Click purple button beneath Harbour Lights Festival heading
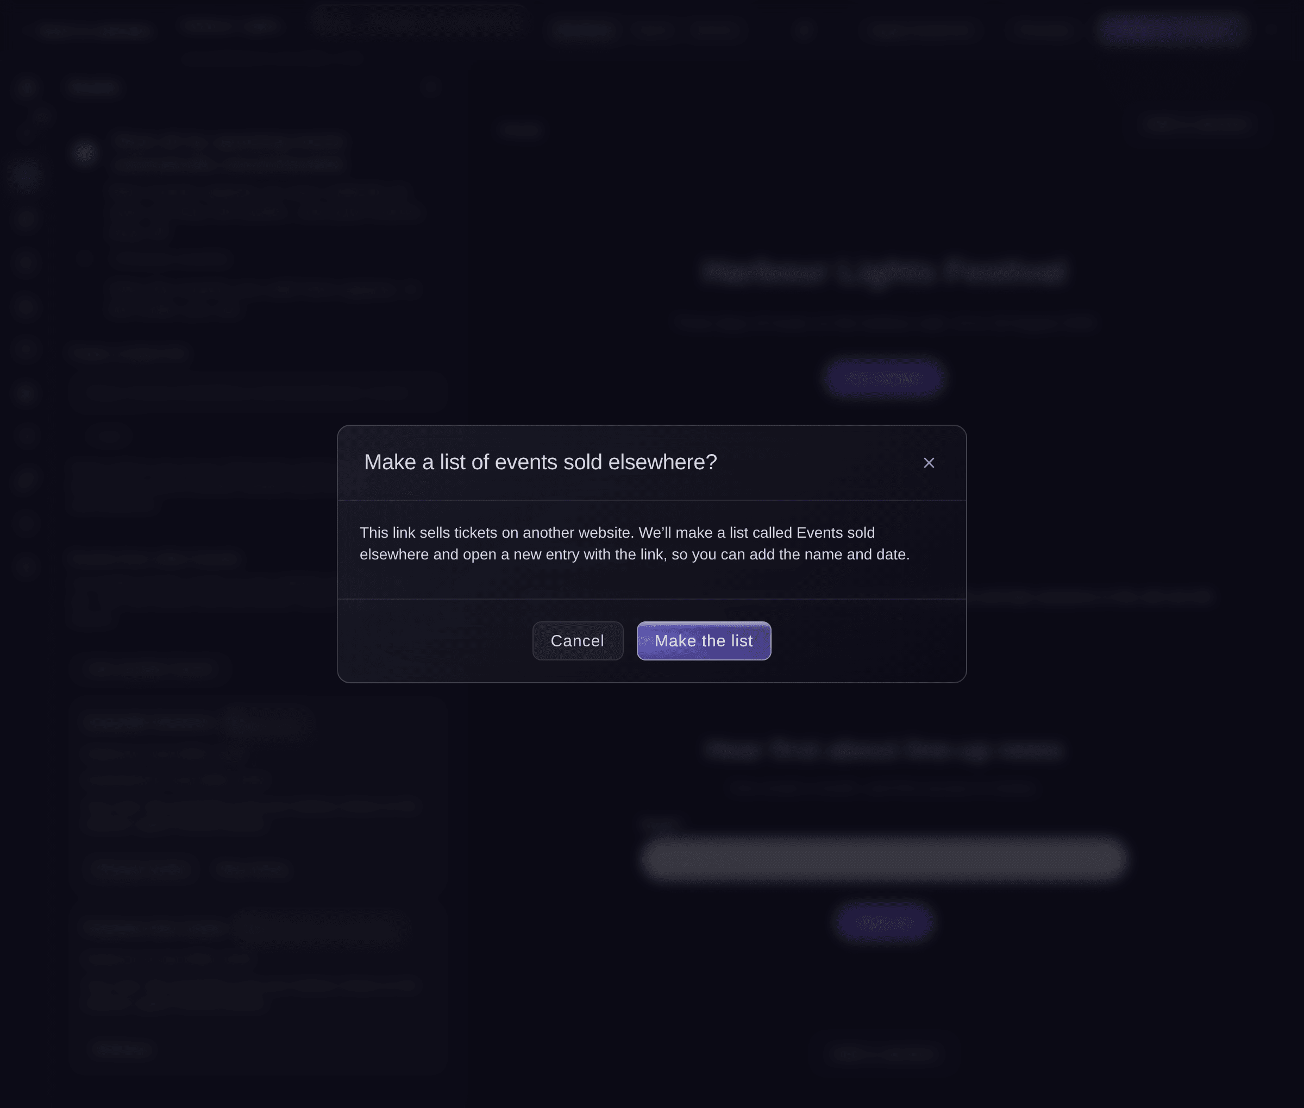 [x=883, y=377]
